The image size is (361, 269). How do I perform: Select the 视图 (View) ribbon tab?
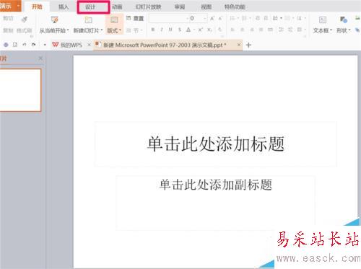[x=206, y=7]
